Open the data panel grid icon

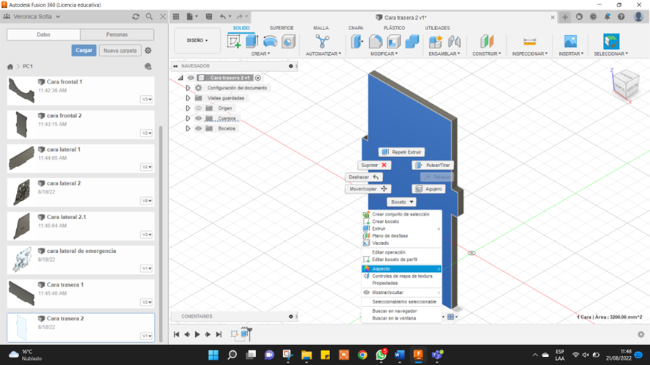tap(176, 17)
